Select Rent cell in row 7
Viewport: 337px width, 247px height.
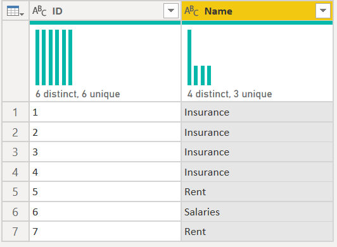(257, 231)
